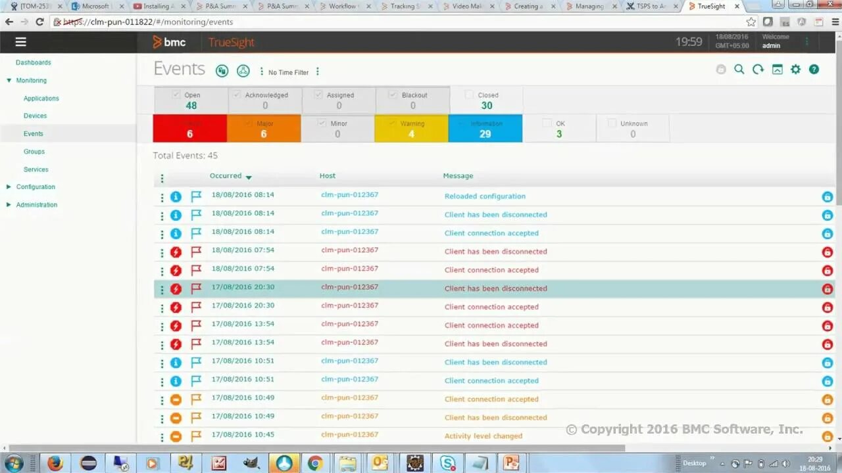Expand the Configuration navigation section

9,187
